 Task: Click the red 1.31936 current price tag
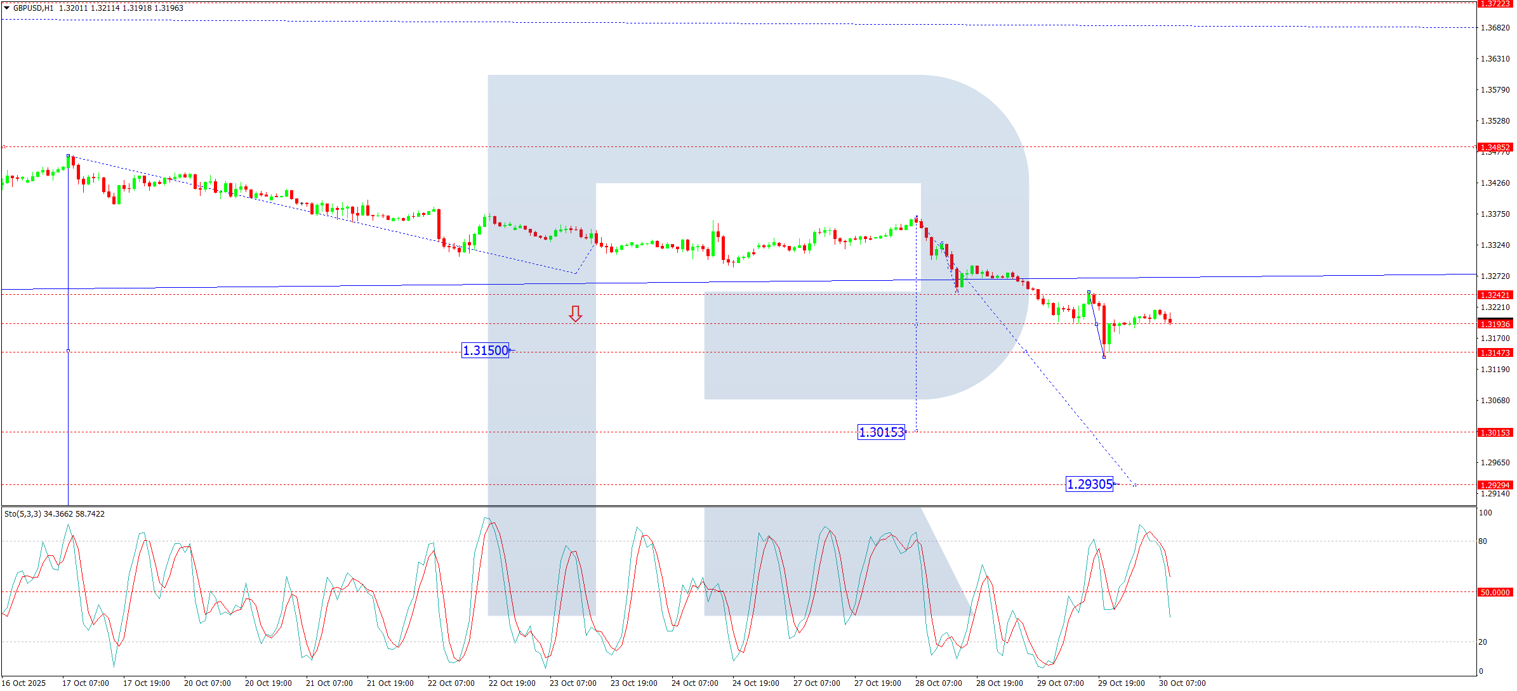pos(1495,324)
